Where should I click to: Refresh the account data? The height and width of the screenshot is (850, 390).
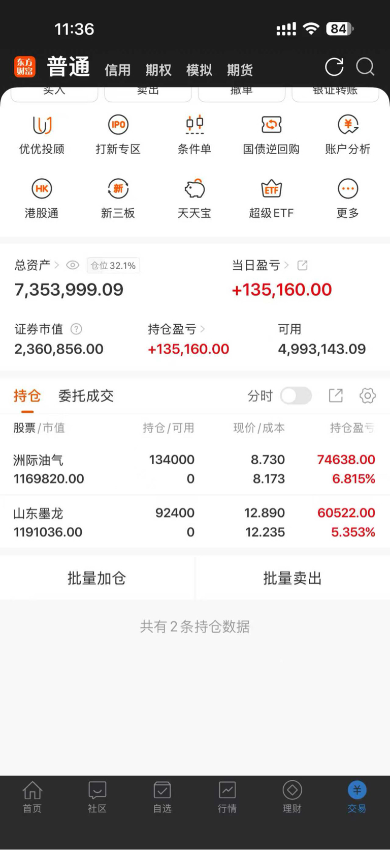pyautogui.click(x=334, y=67)
